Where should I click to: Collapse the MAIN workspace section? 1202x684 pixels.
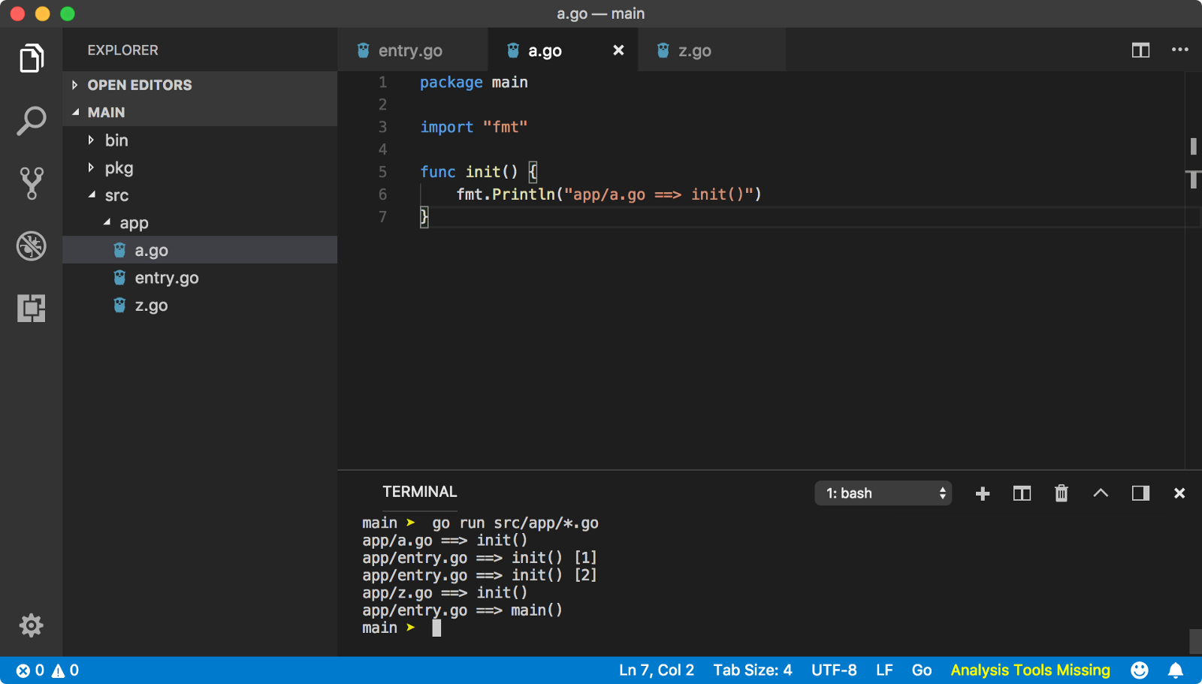click(x=200, y=113)
